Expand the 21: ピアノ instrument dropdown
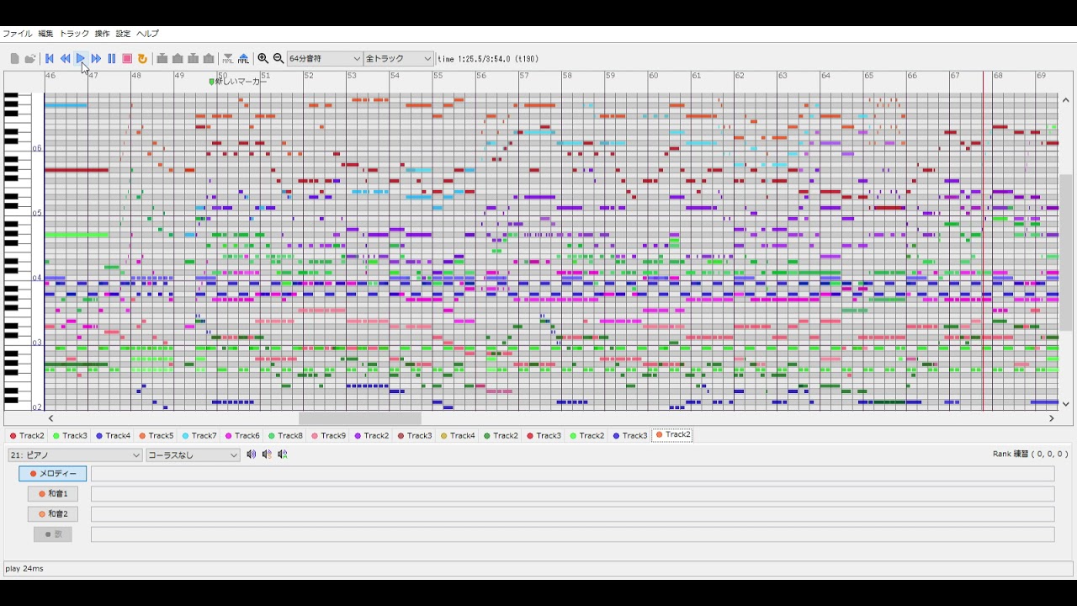Image resolution: width=1077 pixels, height=606 pixels. pos(75,455)
